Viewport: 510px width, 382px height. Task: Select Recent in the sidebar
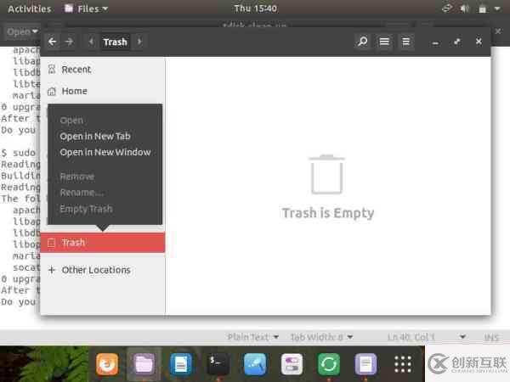point(103,70)
